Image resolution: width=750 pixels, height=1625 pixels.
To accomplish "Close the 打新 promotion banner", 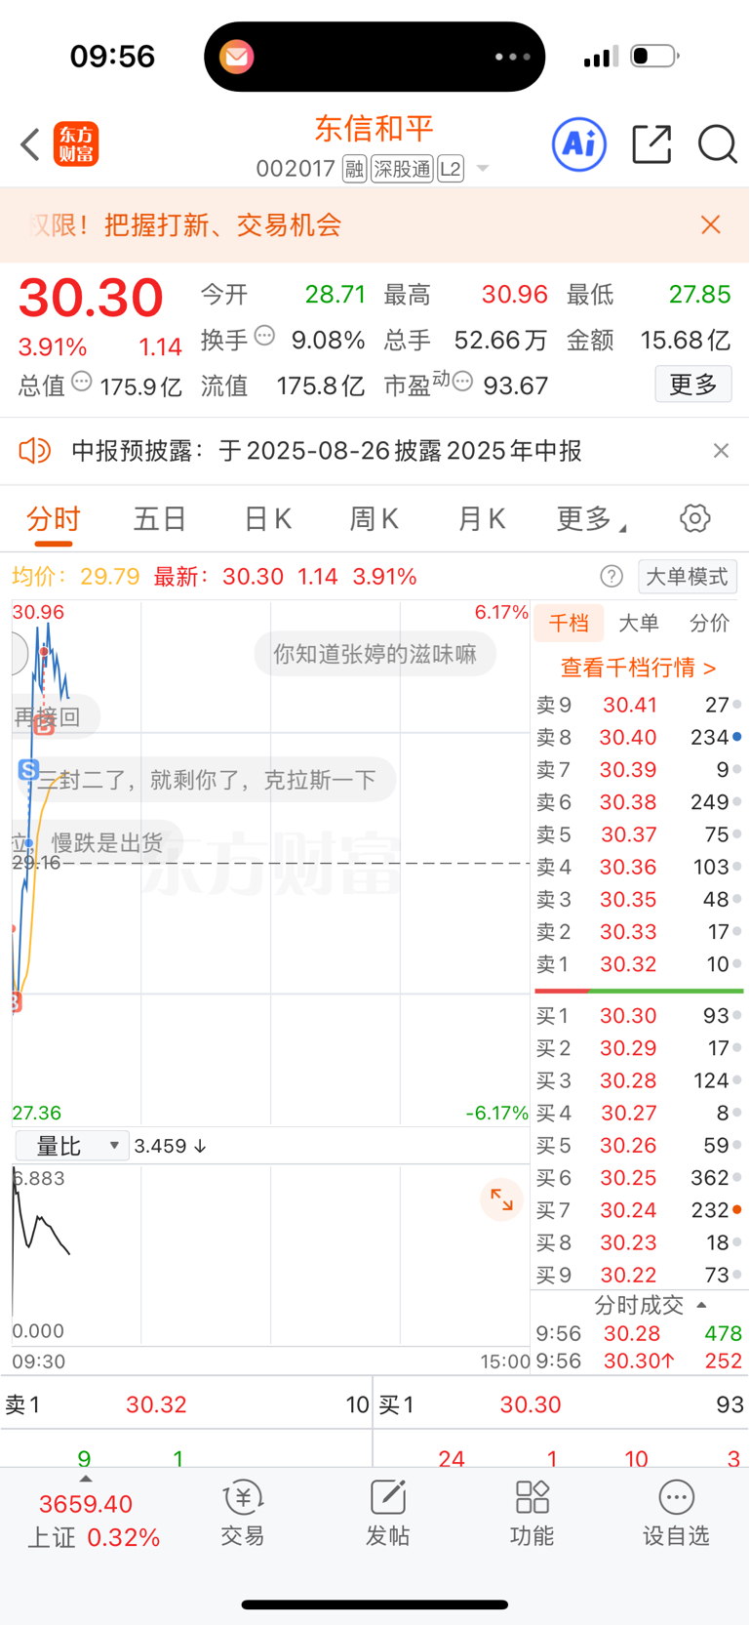I will (711, 224).
